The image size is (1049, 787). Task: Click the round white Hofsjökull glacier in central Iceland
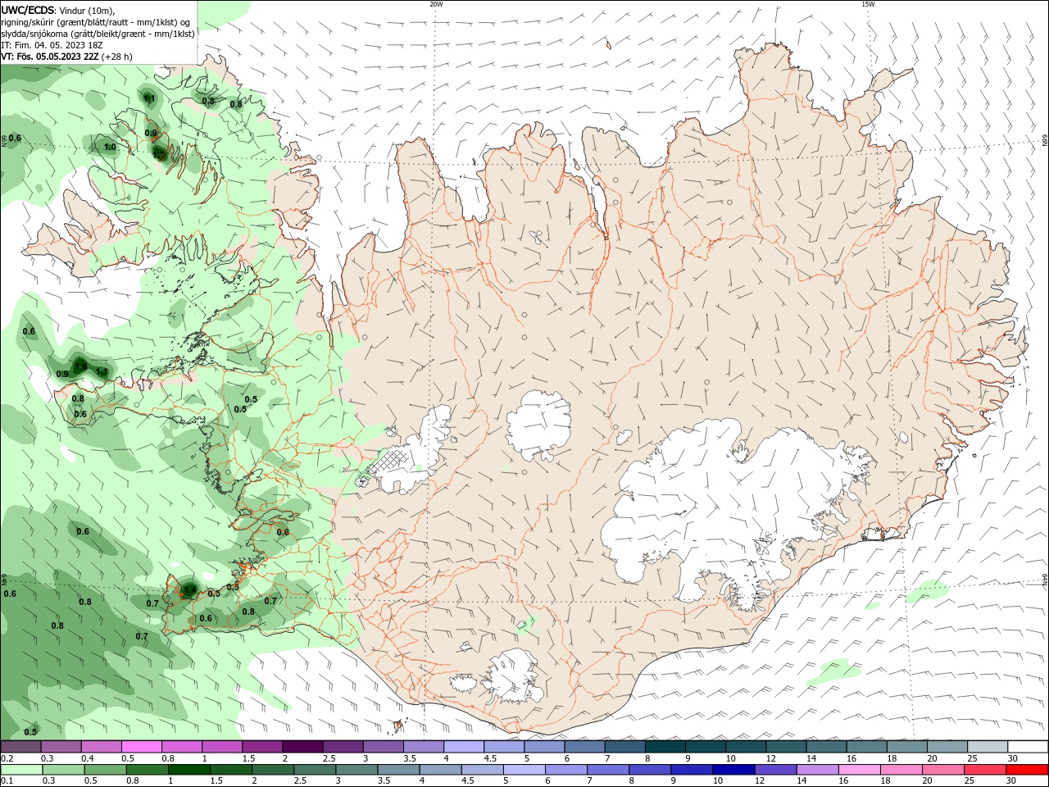[539, 426]
